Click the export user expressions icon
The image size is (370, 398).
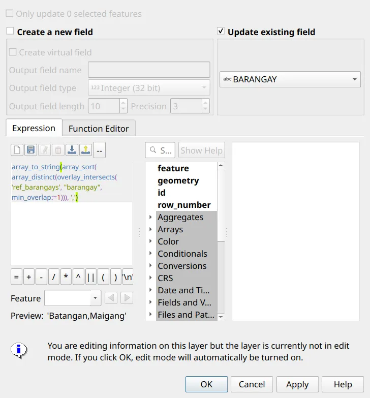click(x=85, y=150)
